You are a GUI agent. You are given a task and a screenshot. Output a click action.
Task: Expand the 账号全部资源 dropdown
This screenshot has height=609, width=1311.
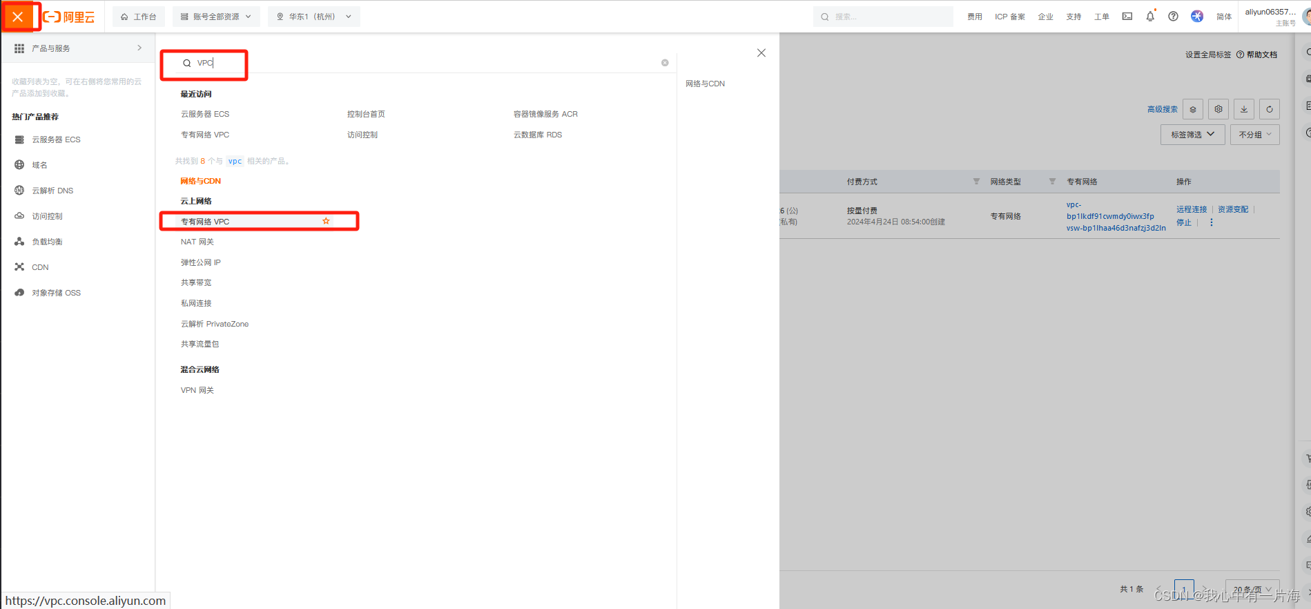[216, 17]
